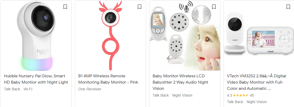Open Hubble Nursery Pal Glow product title
This screenshot has width=294, height=107.
36,79
